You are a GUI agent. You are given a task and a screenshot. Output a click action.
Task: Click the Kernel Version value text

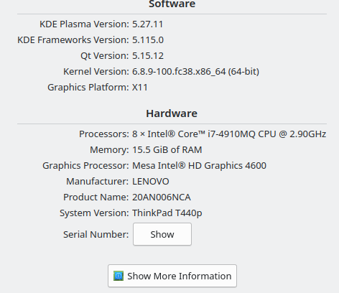tap(195, 72)
